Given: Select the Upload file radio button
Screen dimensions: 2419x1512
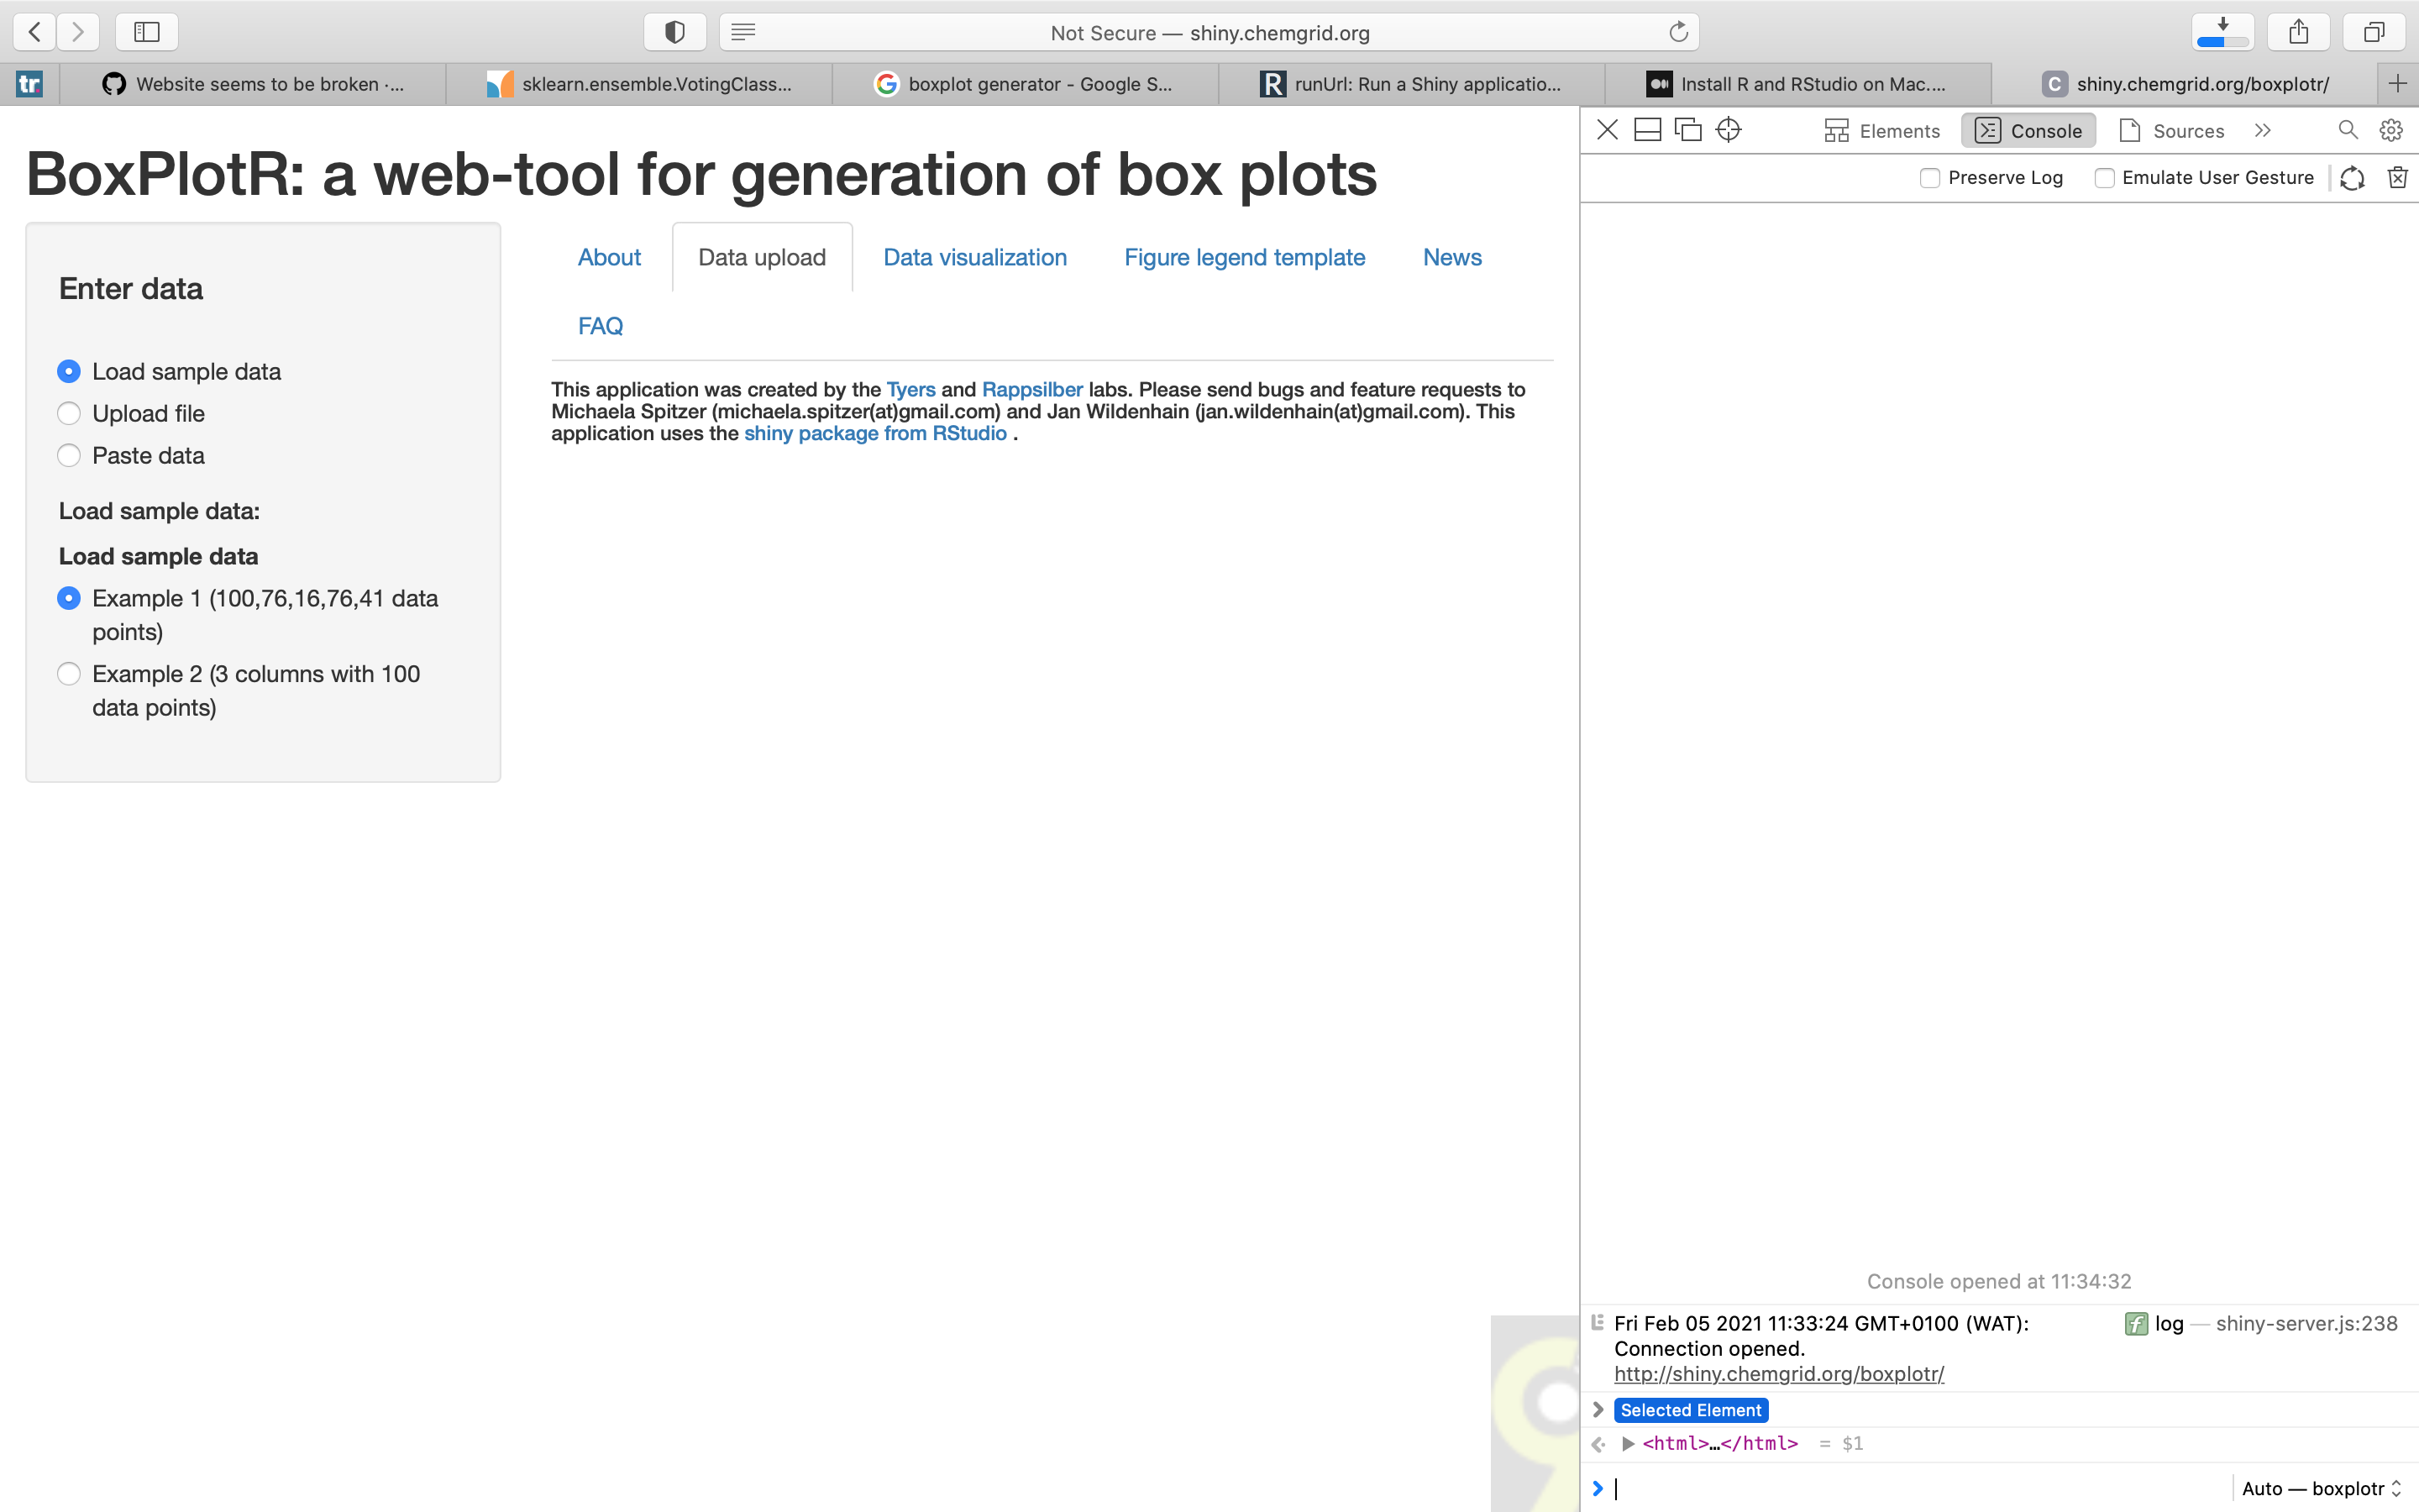Looking at the screenshot, I should click(x=69, y=414).
